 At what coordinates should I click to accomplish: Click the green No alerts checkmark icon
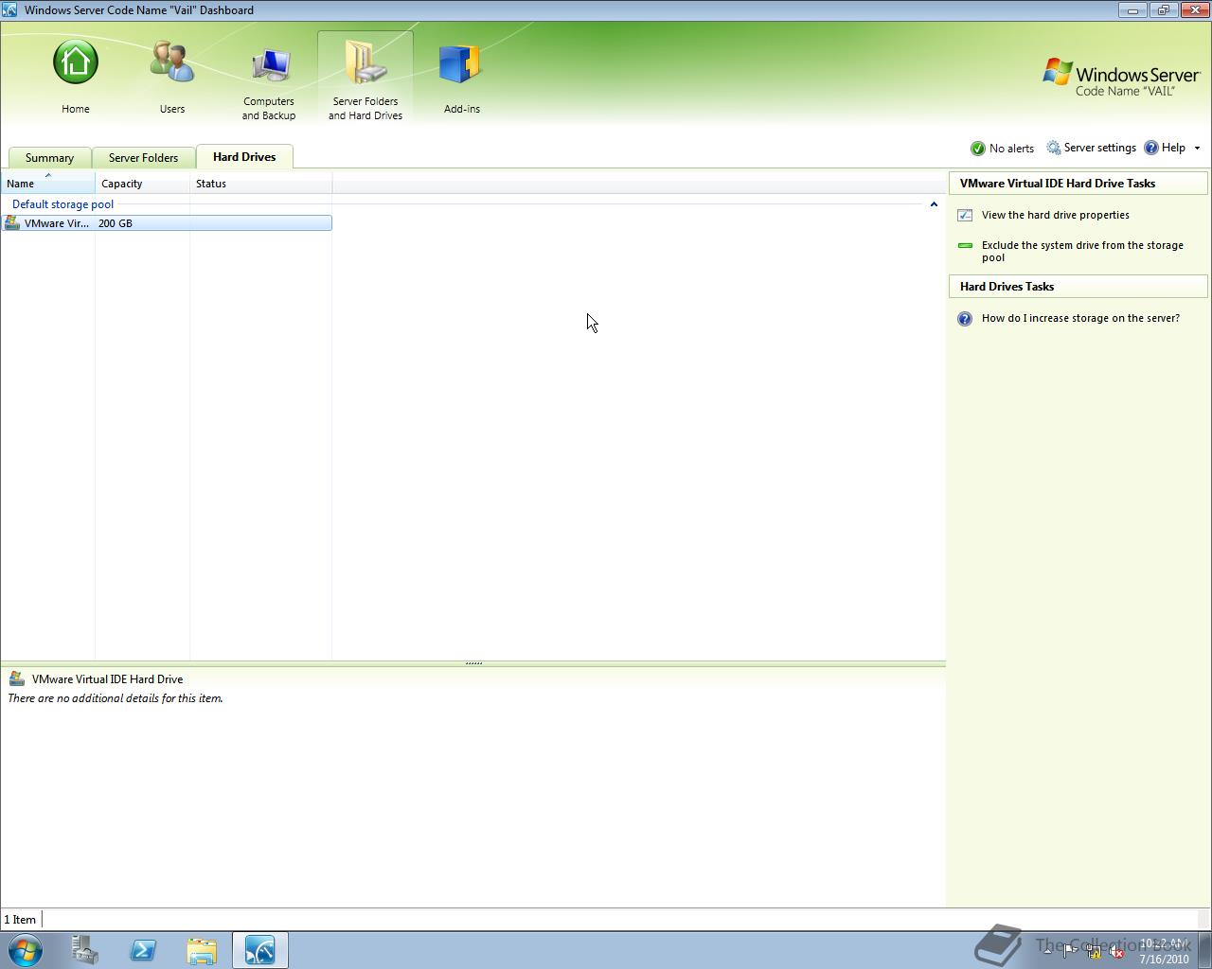pyautogui.click(x=978, y=149)
